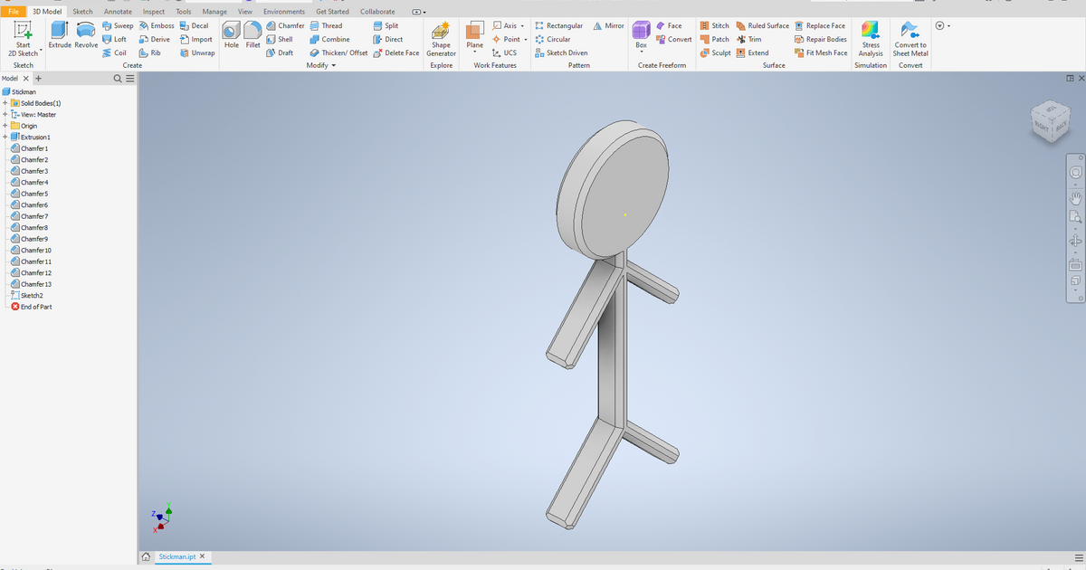Switch to the Sketch ribbon tab
The image size is (1086, 570).
82,11
